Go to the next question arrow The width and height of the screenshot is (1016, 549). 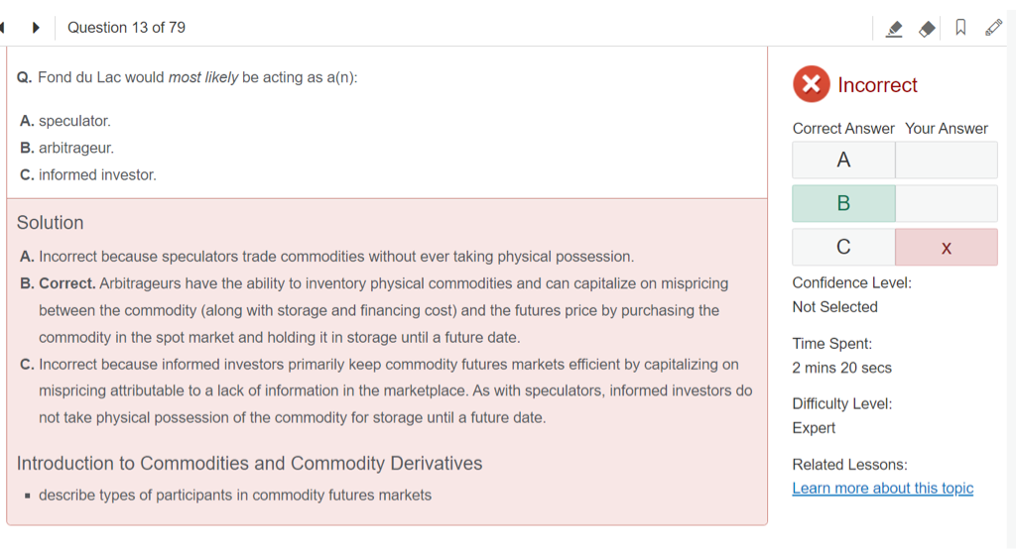click(37, 28)
